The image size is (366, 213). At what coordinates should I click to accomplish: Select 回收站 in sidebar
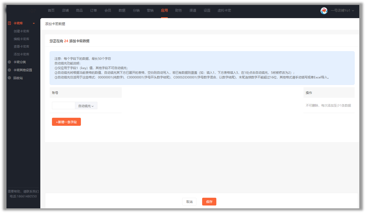pyautogui.click(x=18, y=78)
